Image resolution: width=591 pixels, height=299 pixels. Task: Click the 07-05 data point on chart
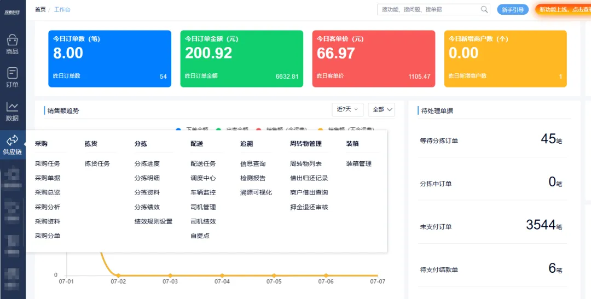pos(274,275)
